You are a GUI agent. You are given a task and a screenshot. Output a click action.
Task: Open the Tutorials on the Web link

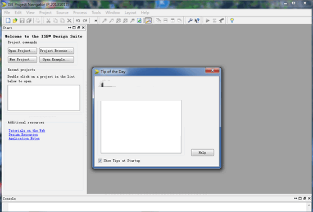pyautogui.click(x=27, y=131)
